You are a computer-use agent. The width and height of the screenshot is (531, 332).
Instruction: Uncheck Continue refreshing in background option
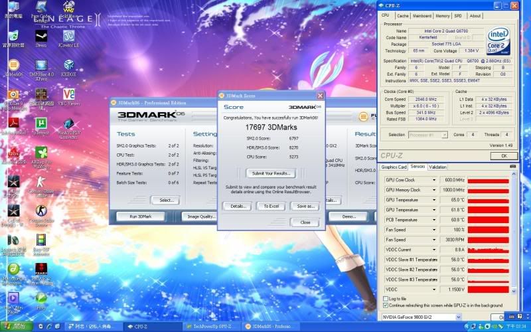[x=387, y=305]
